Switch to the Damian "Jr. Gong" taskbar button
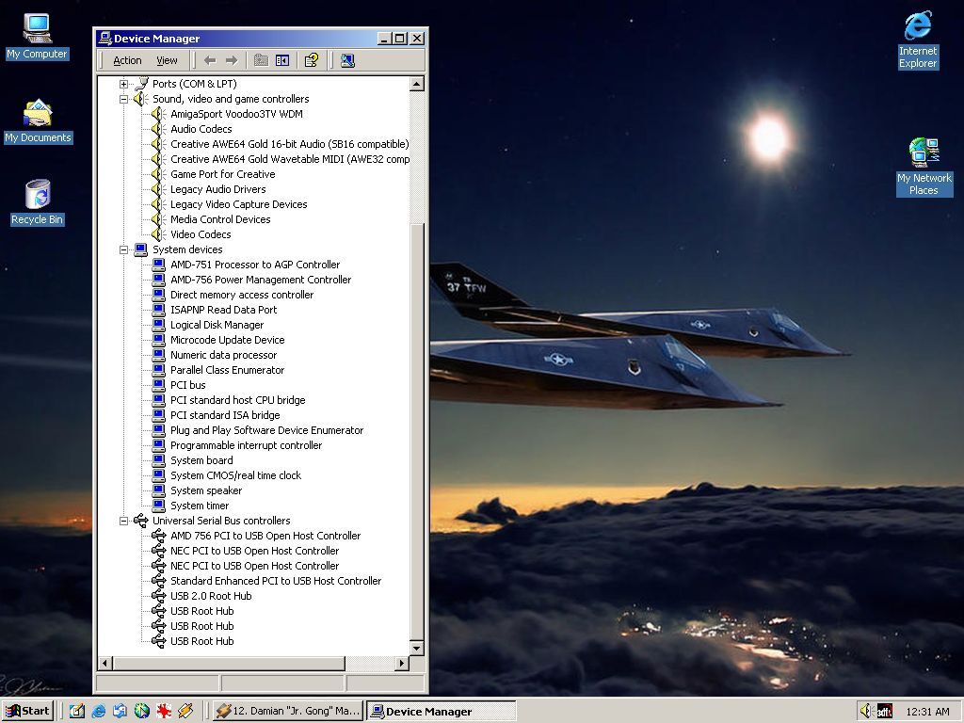The image size is (964, 723). (x=287, y=711)
